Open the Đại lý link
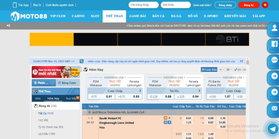 pyautogui.click(x=37, y=5)
